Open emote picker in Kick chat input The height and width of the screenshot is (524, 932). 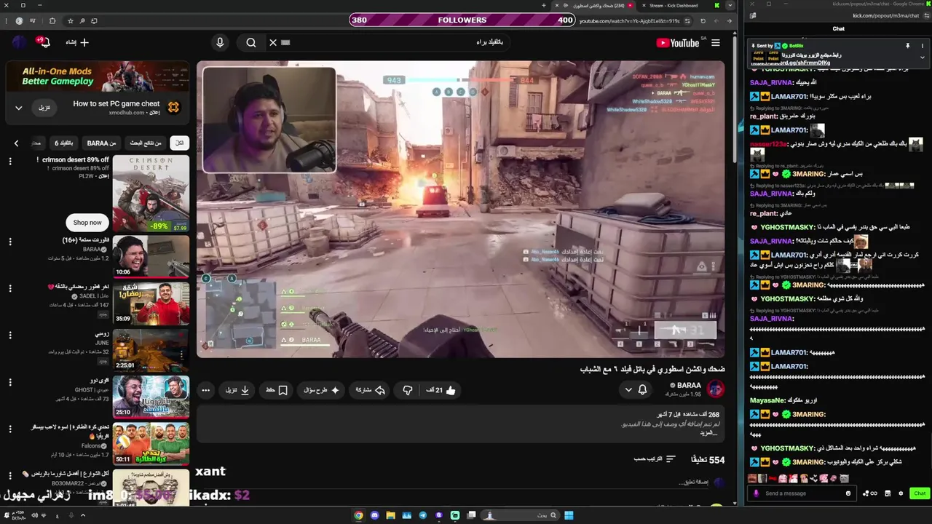[x=848, y=493]
